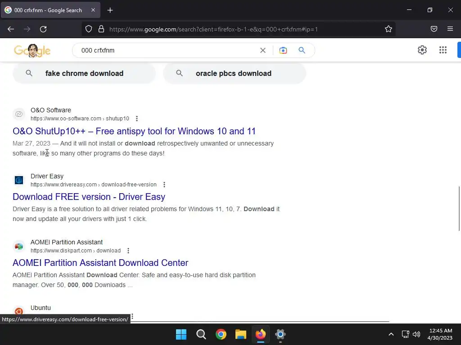Switch to Firefox in the taskbar
This screenshot has height=345, width=461.
tap(261, 334)
